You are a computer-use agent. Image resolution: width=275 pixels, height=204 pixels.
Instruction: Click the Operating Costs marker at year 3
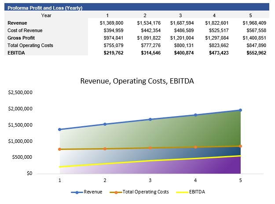coord(150,148)
